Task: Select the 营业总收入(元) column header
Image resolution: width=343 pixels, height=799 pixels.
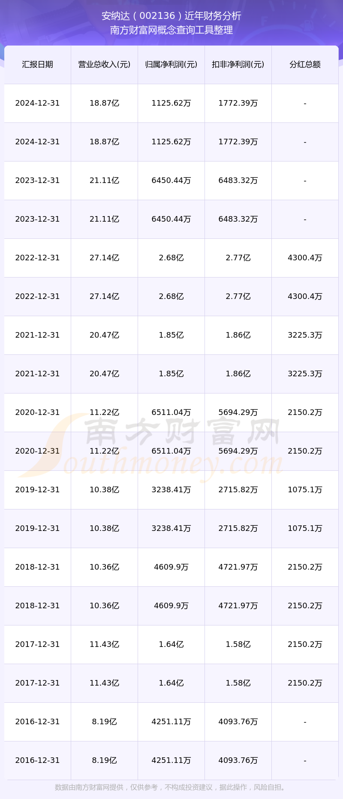Action: (104, 64)
